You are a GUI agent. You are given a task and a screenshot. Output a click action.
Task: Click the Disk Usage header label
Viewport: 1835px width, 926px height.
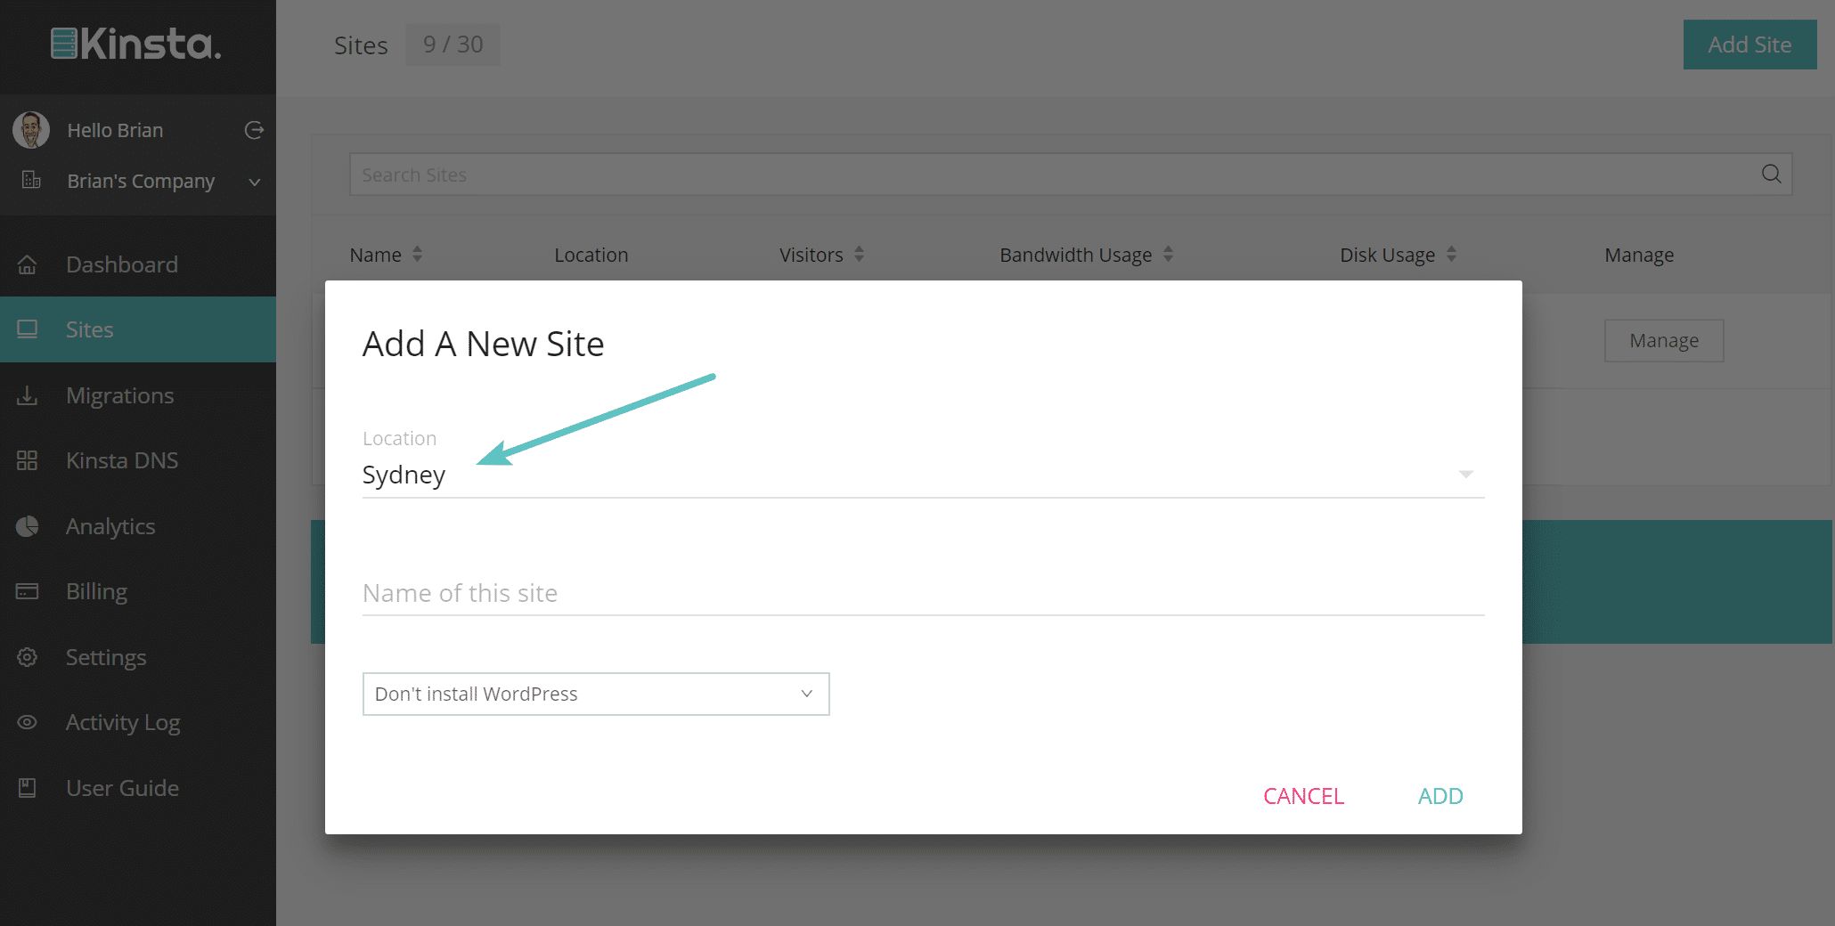click(x=1387, y=256)
